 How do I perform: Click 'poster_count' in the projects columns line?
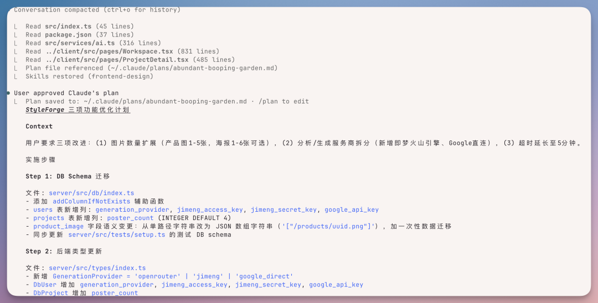(x=130, y=218)
